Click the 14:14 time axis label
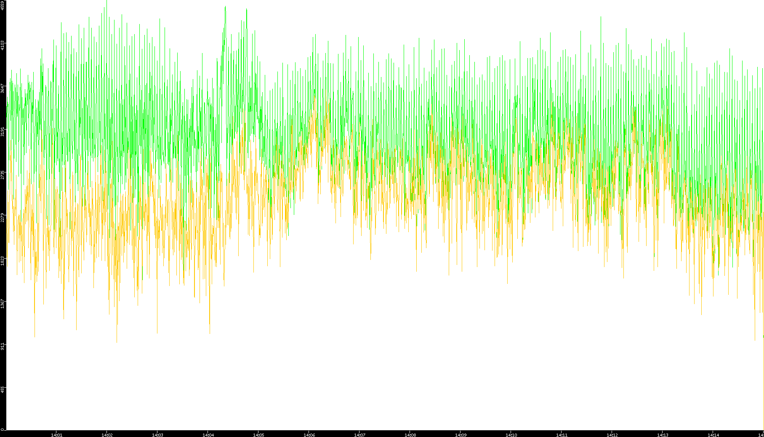Viewport: 764px width, 437px height. click(x=713, y=435)
